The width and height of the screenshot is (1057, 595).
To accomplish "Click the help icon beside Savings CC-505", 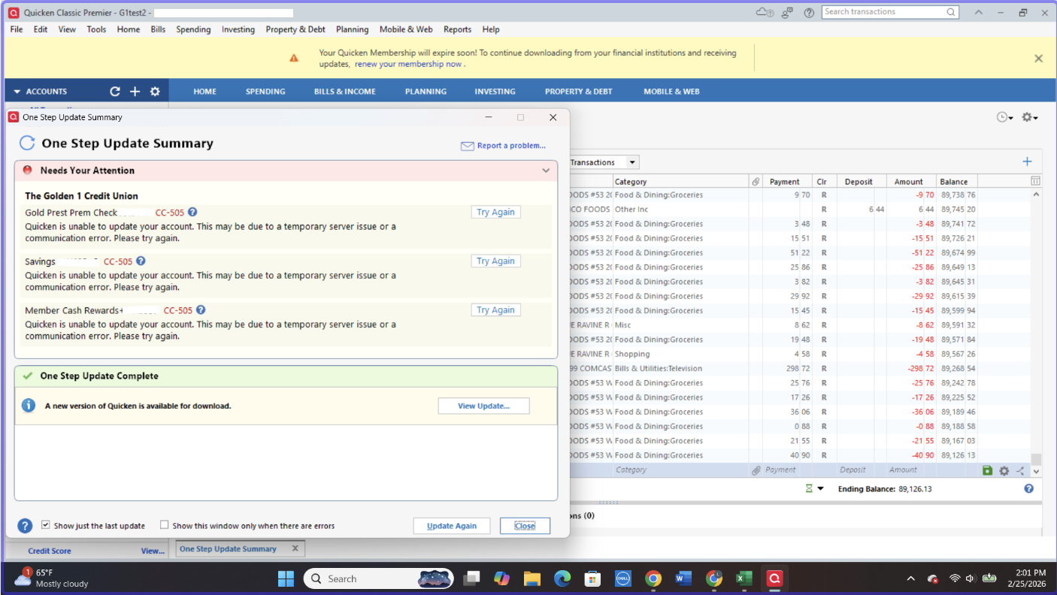I will (x=141, y=261).
